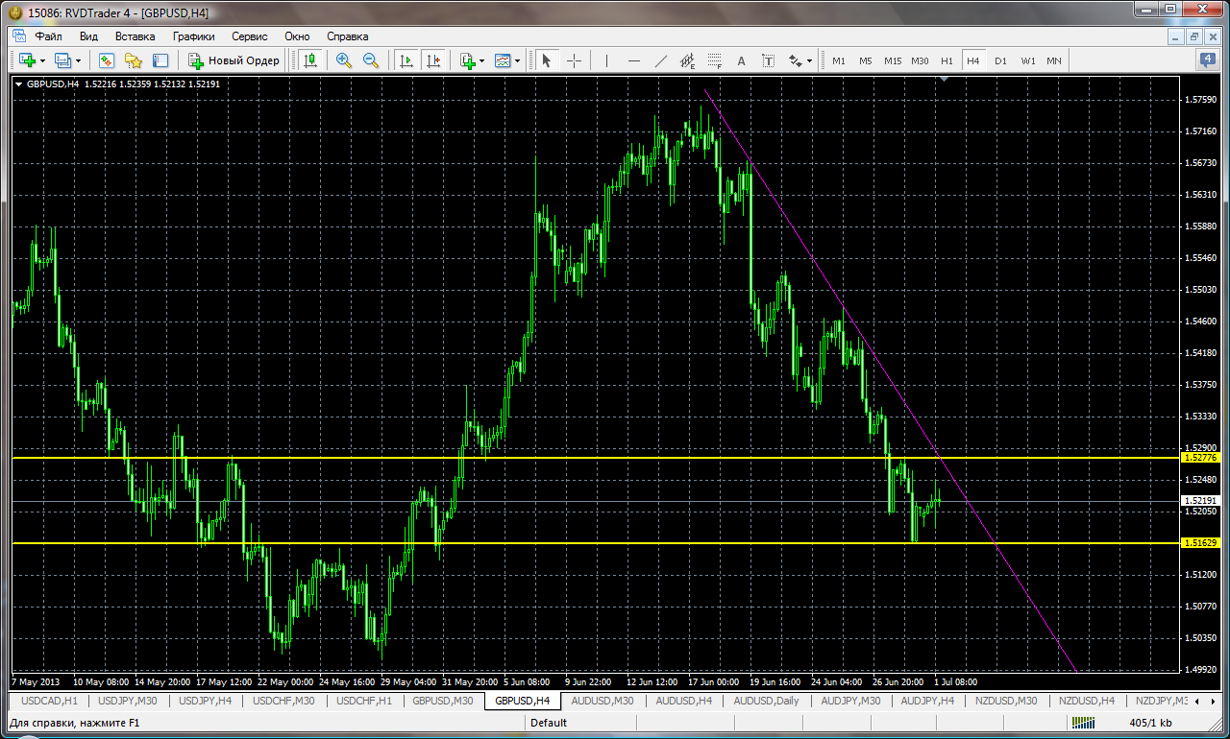
Task: Click the Indicators list icon
Action: pyautogui.click(x=468, y=60)
